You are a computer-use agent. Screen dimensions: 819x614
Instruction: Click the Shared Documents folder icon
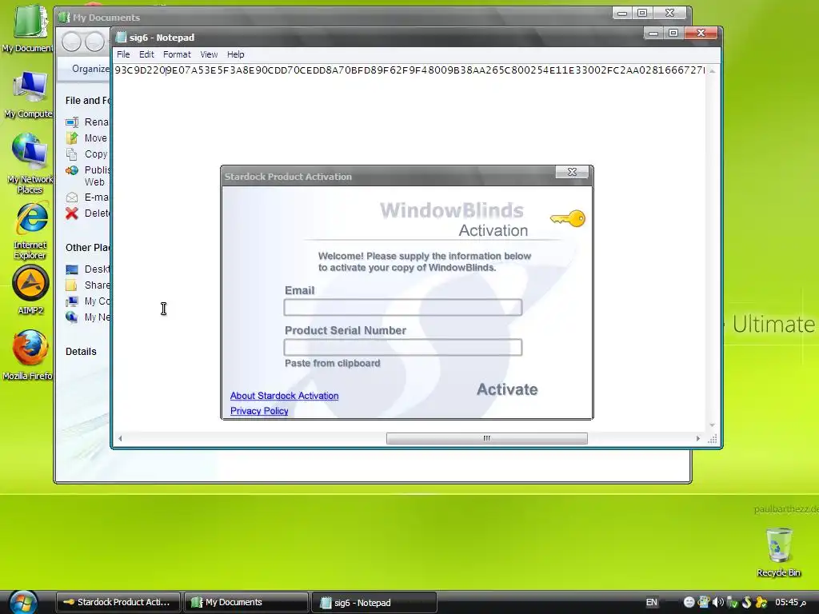tap(72, 285)
